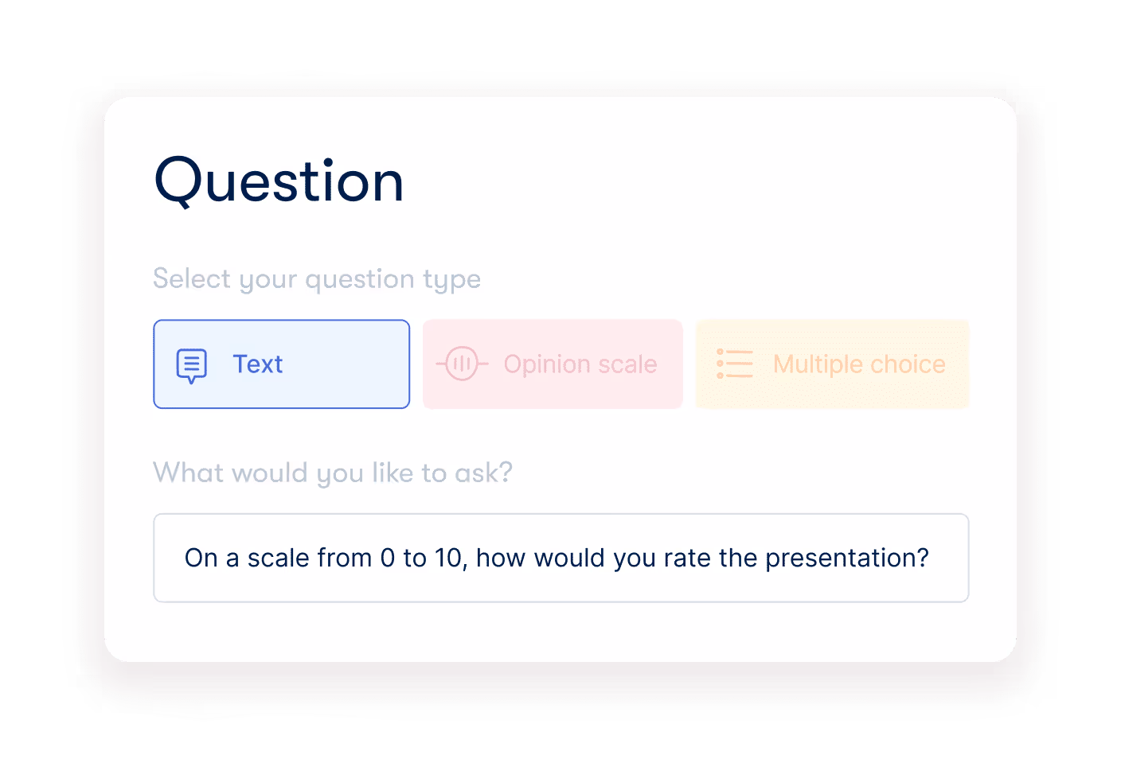Click the lines inside the Text chat bubble icon
This screenshot has width=1121, height=759.
click(x=191, y=361)
